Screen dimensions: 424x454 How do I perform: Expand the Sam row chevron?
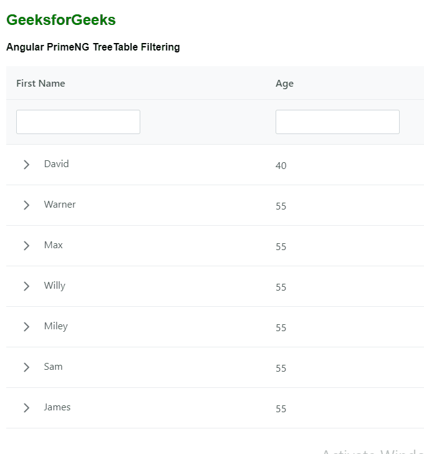26,367
